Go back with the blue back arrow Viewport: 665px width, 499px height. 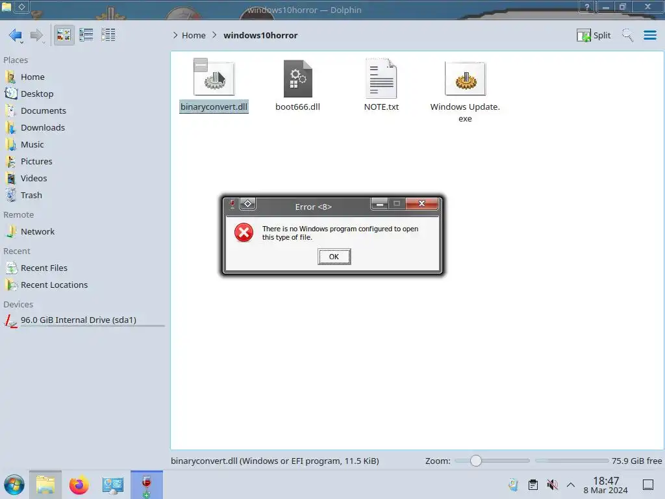[x=16, y=35]
